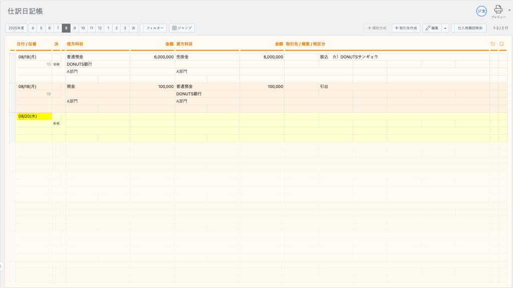This screenshot has height=288, width=513.
Task: Select the 決 closing period tab
Action: point(133,28)
